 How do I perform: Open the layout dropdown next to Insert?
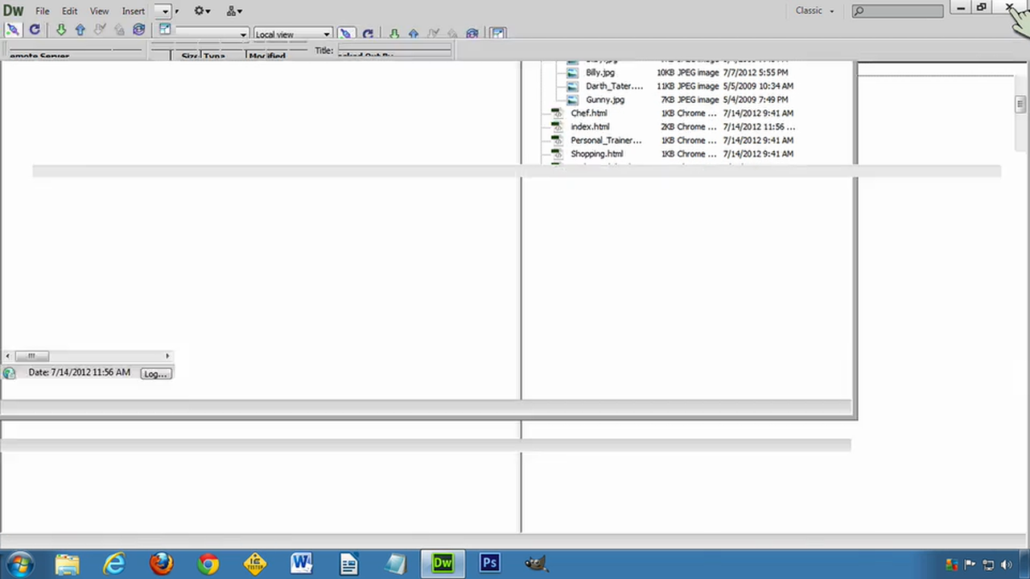click(165, 11)
